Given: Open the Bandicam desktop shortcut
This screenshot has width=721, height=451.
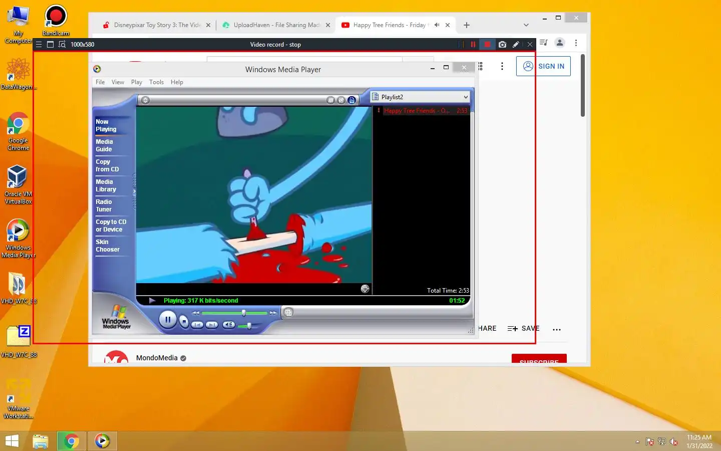Looking at the screenshot, I should coord(56,20).
